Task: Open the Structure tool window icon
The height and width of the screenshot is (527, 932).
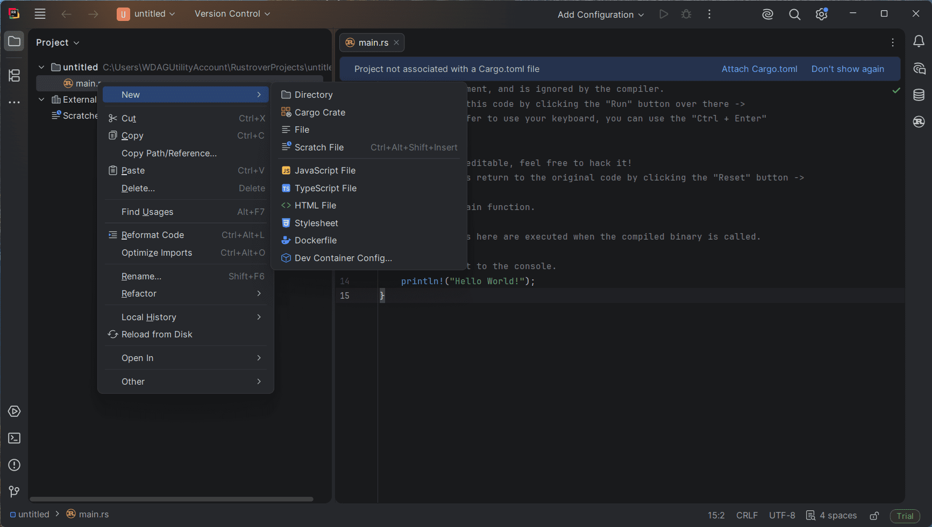Action: tap(15, 76)
